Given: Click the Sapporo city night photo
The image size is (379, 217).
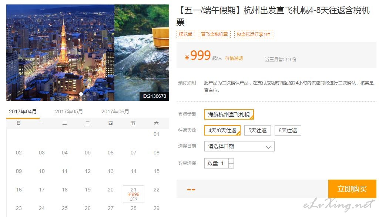Looking at the screenshot, I should tap(60, 53).
